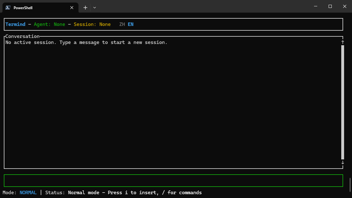
Task: Close the terminal window
Action: point(344,6)
